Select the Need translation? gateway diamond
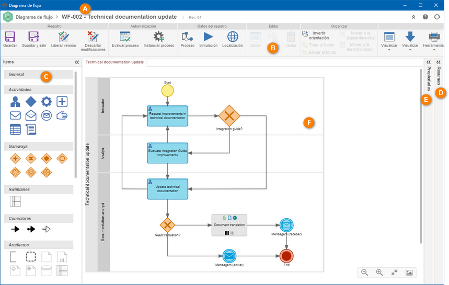 (167, 225)
